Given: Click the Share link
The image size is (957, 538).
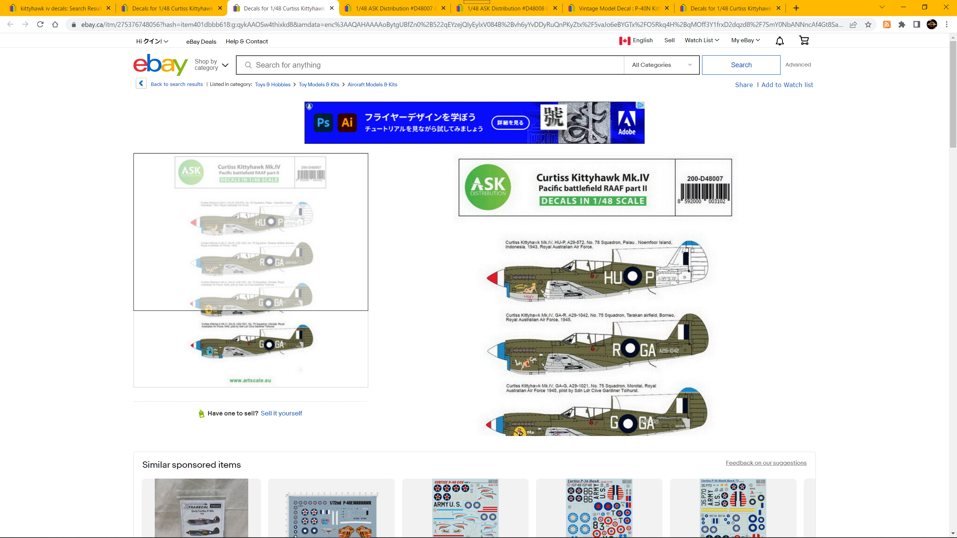Looking at the screenshot, I should click(x=744, y=85).
